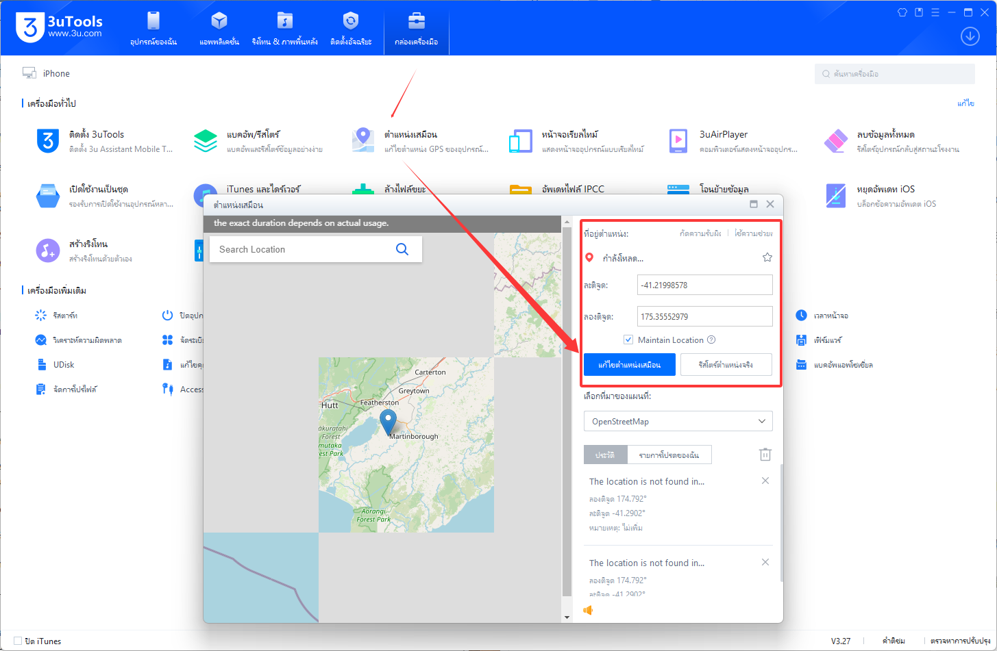Open the โอนย้ายข้อมูล data transfer tool
The width and height of the screenshot is (997, 651).
709,189
